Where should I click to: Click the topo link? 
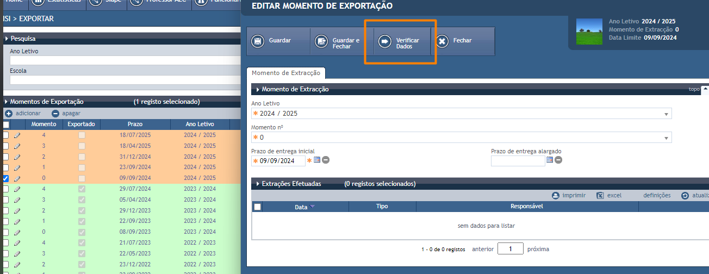click(x=694, y=89)
